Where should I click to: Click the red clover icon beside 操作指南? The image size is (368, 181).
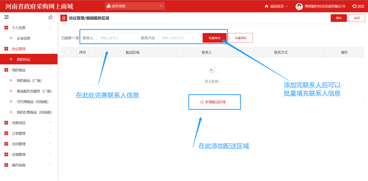coord(6,165)
